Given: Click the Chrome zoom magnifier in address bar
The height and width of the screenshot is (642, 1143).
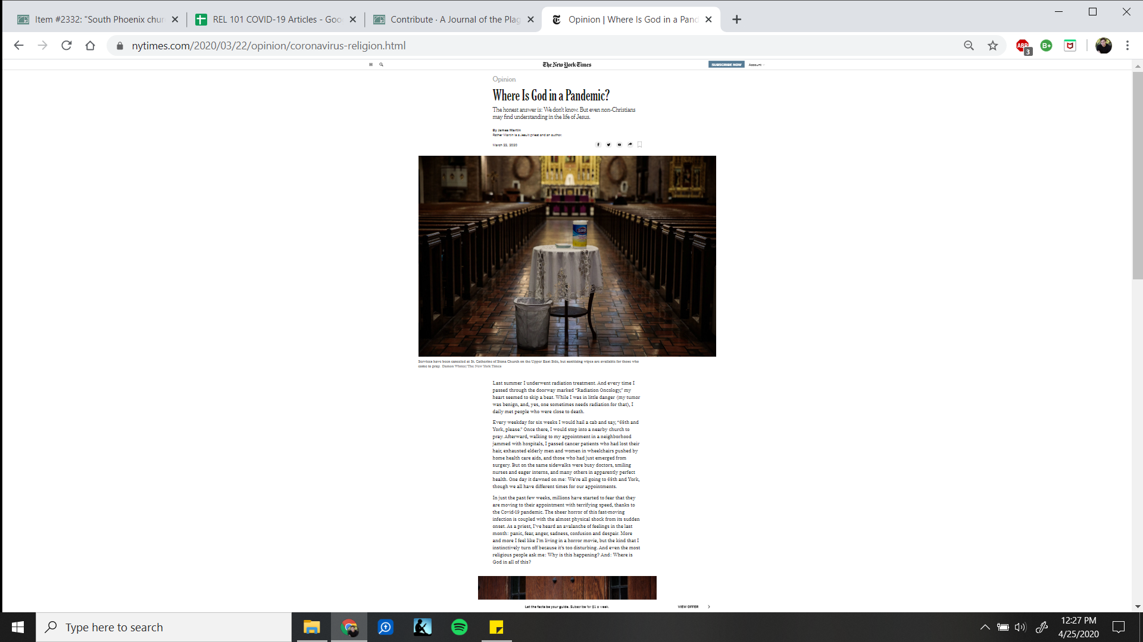Looking at the screenshot, I should [x=969, y=46].
